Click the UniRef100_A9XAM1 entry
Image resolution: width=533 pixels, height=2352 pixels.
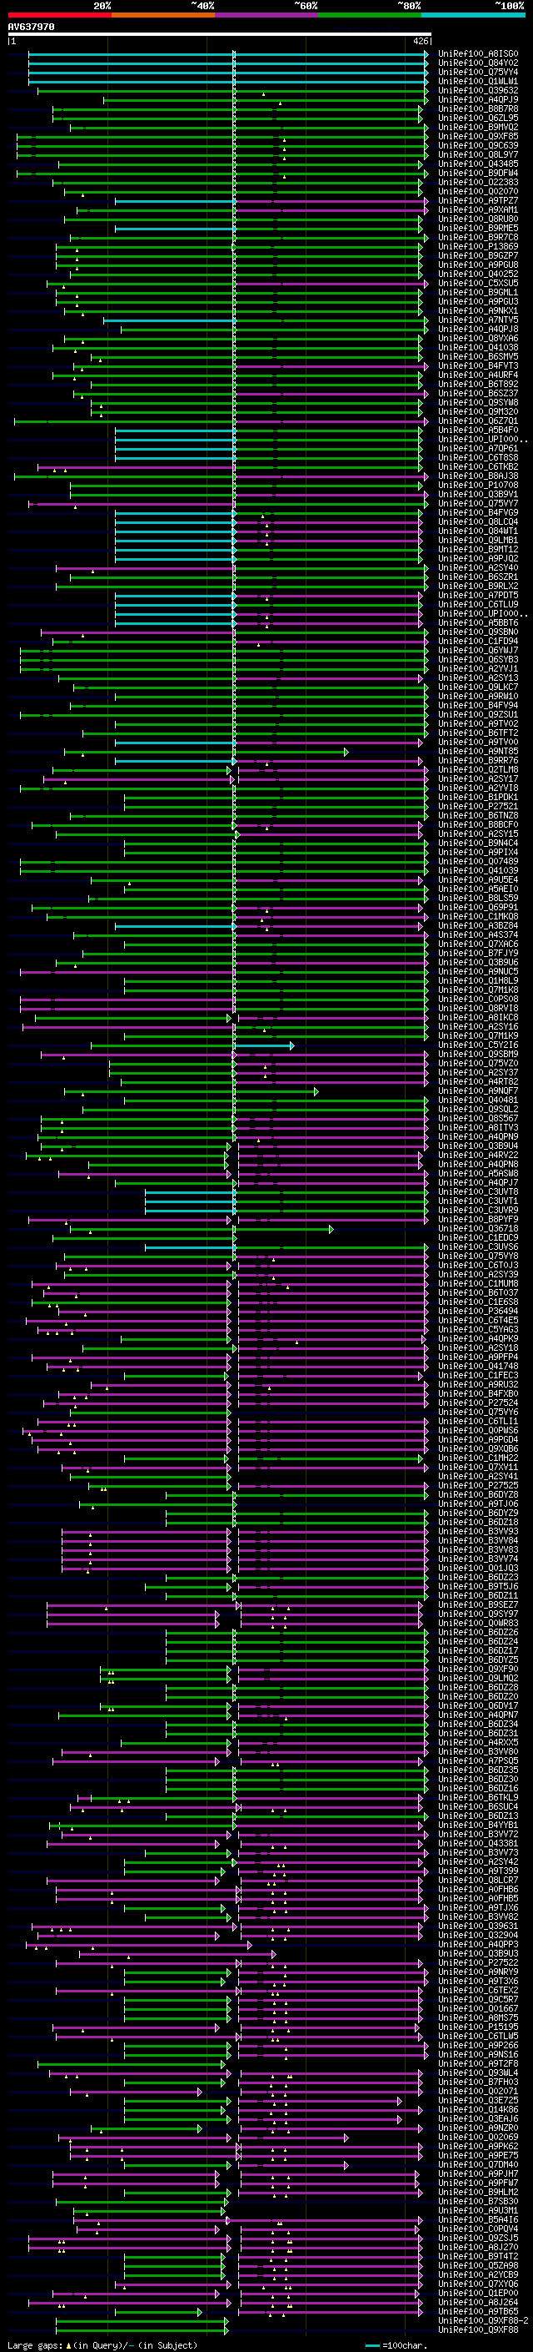point(478,210)
